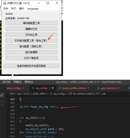Click the 杰理SDK工具 app icon in title bar

point(5,3)
